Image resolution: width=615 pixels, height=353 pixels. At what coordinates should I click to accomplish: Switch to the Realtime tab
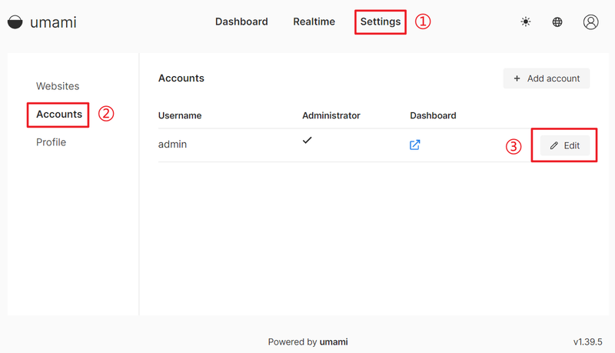tap(314, 22)
